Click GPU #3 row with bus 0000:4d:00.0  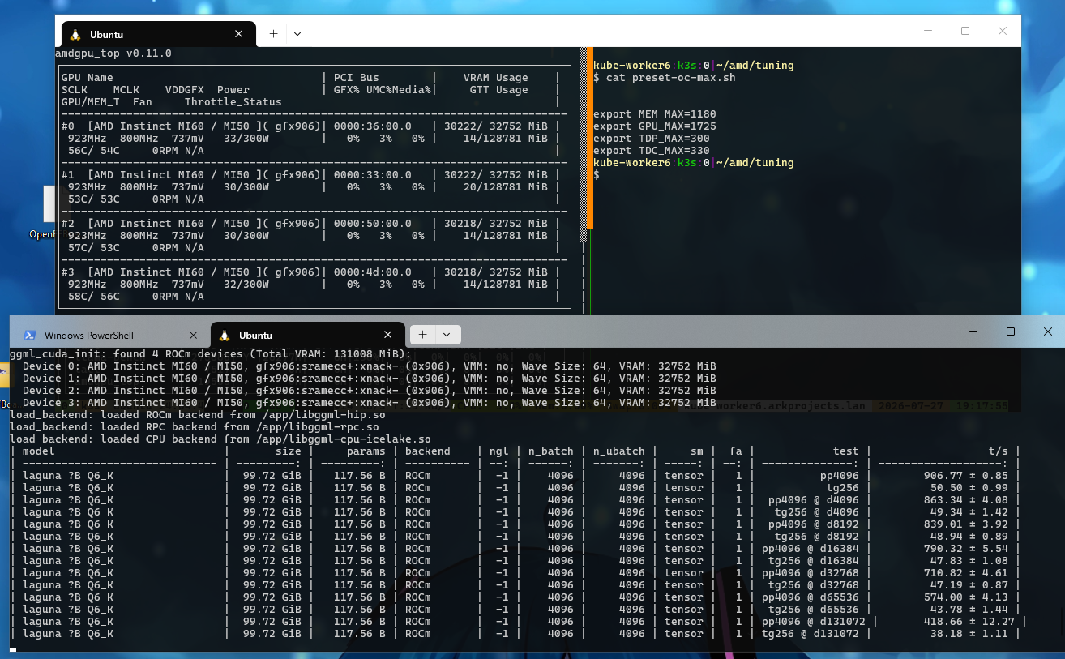(x=310, y=272)
